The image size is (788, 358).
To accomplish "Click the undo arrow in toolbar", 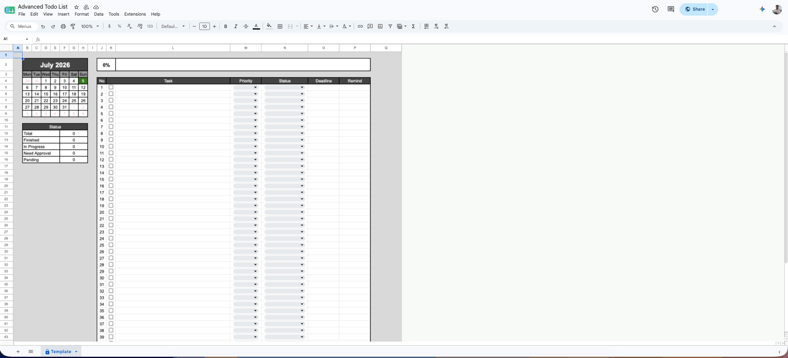I will (43, 26).
